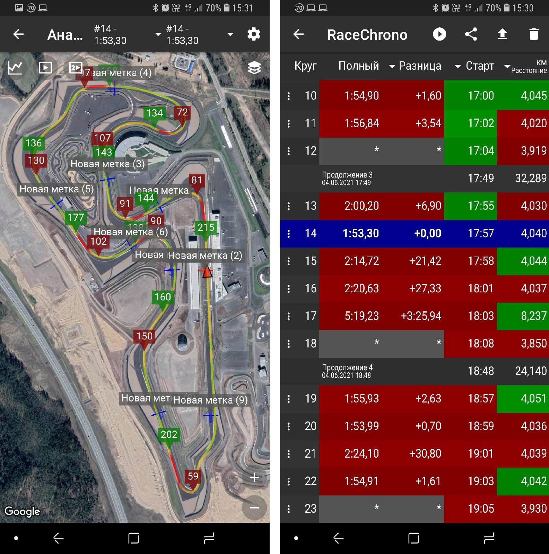The image size is (549, 554).
Task: Export the session with upload icon
Action: click(502, 34)
